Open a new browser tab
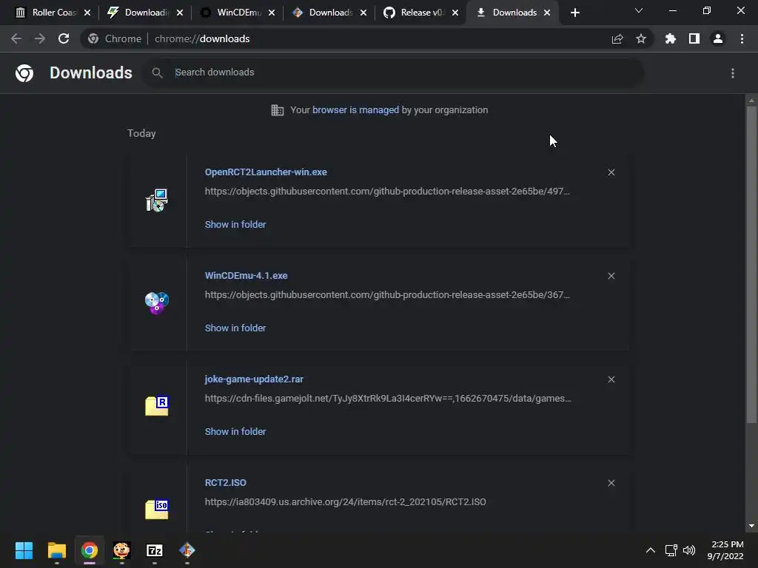The image size is (758, 568). tap(574, 13)
